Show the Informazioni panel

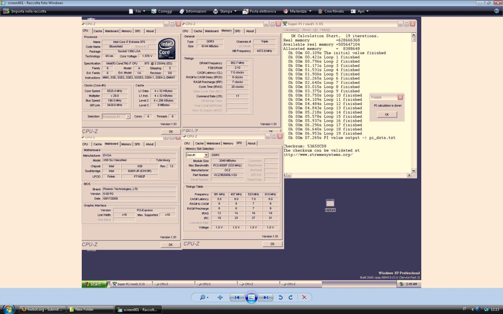193,11
